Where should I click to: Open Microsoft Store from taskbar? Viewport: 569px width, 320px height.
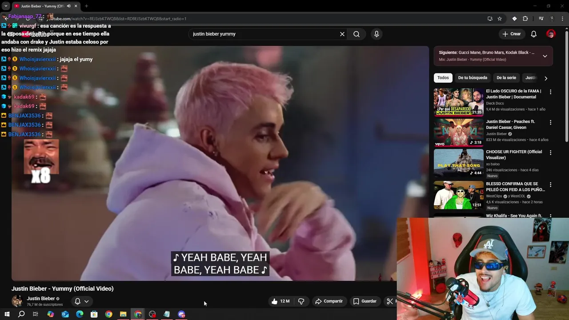pos(94,314)
